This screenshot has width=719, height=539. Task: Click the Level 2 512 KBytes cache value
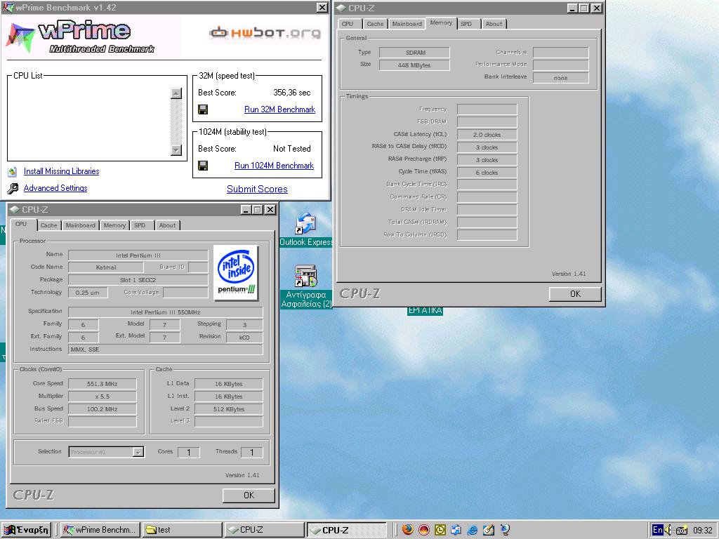pyautogui.click(x=229, y=409)
